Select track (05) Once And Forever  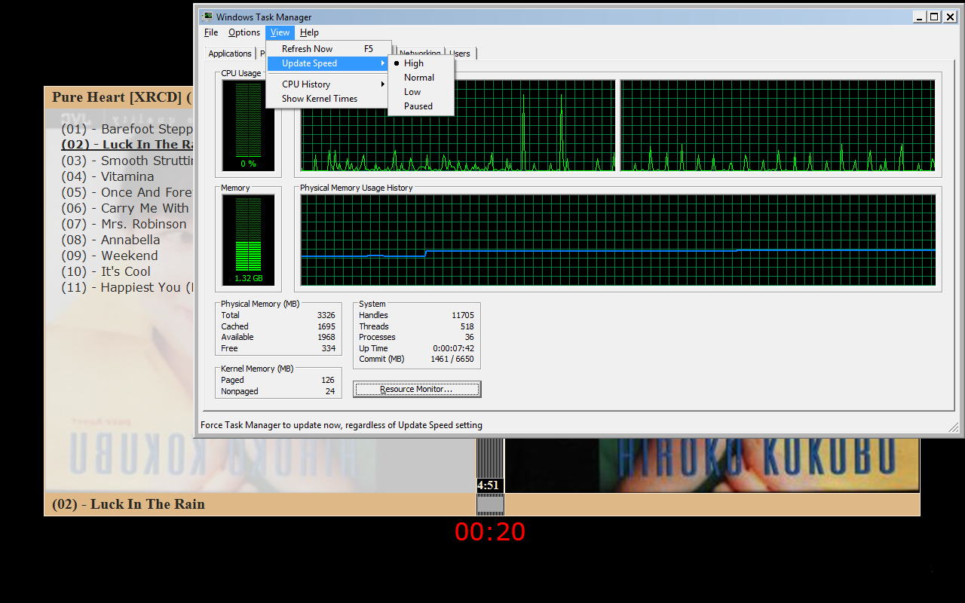(127, 192)
